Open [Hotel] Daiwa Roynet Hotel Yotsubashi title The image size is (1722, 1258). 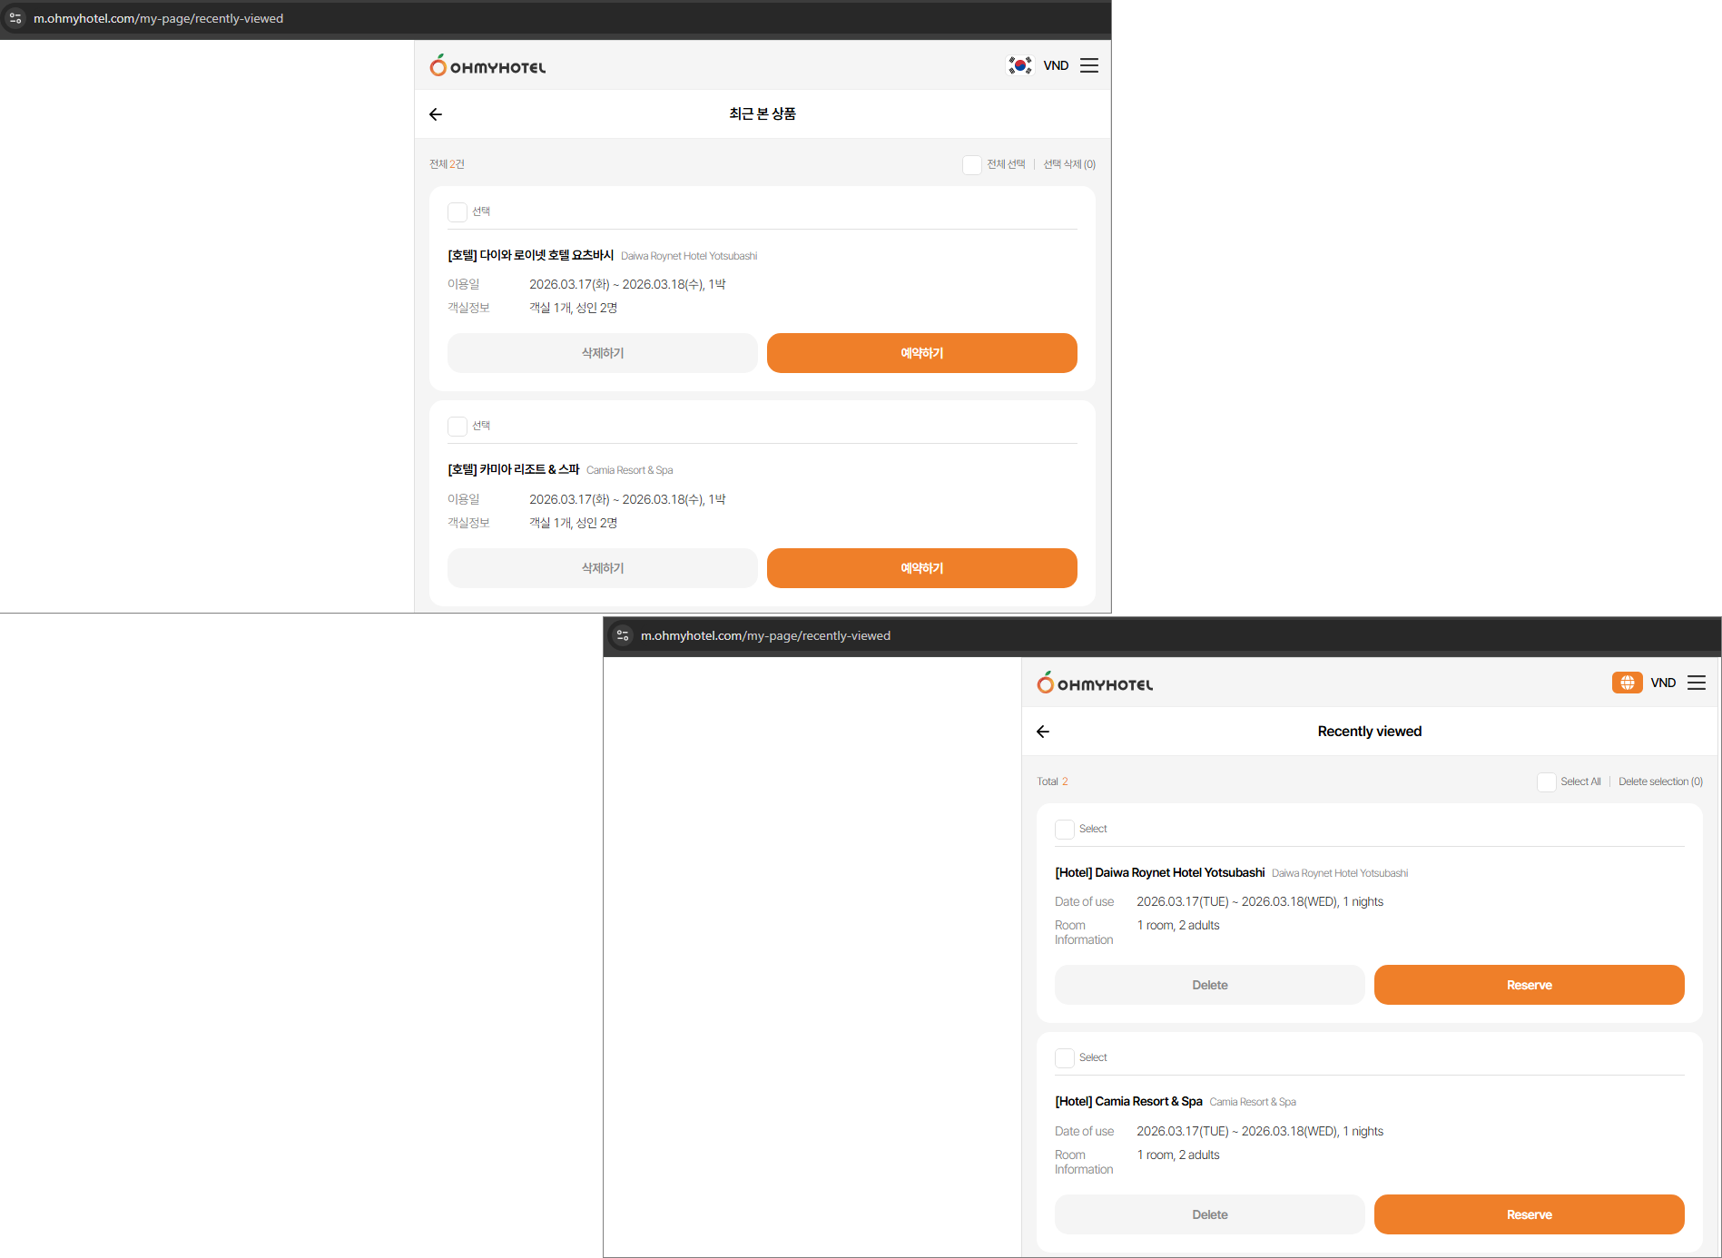[1160, 872]
